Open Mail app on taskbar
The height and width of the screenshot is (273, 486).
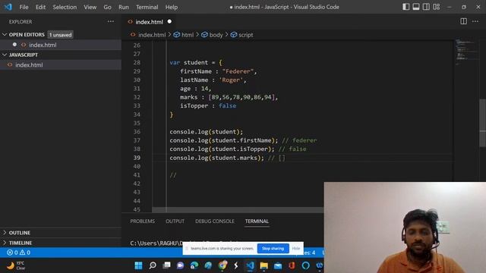pos(278,265)
